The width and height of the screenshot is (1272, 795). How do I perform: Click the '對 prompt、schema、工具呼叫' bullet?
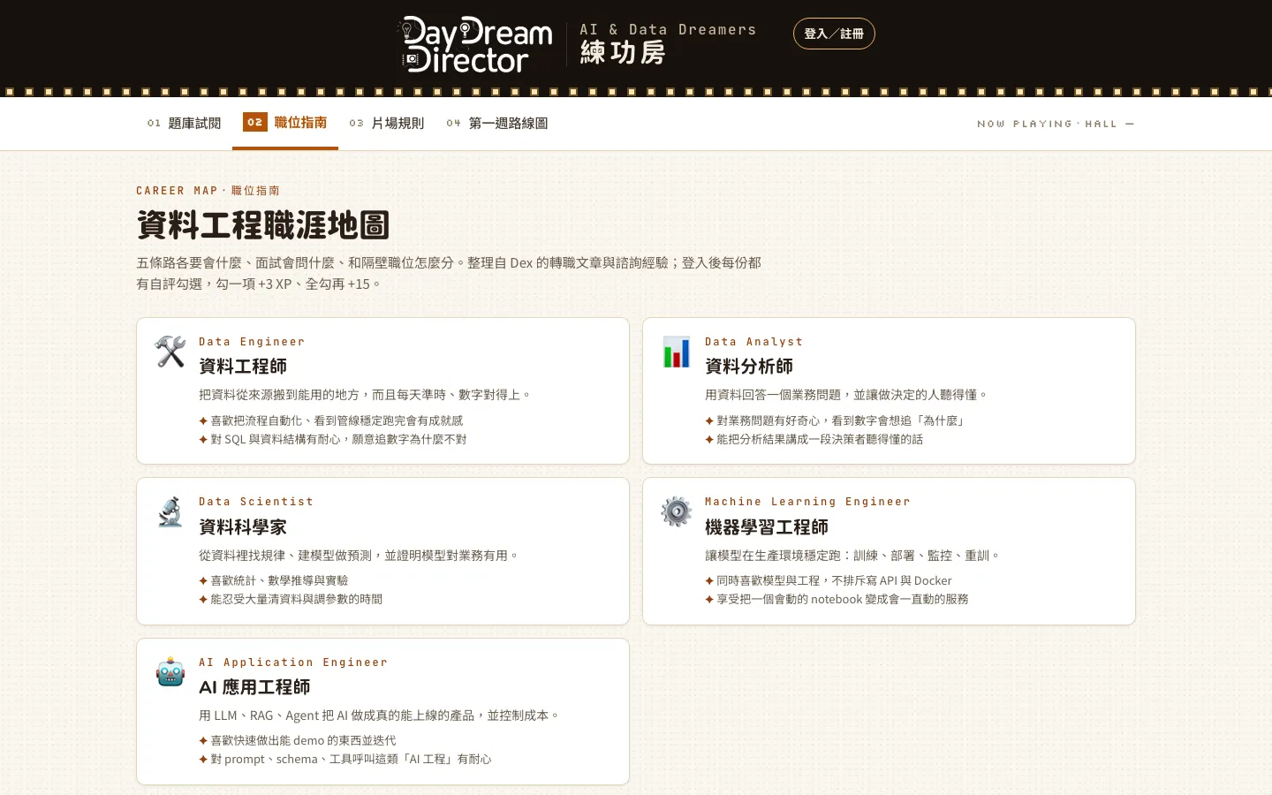(345, 759)
